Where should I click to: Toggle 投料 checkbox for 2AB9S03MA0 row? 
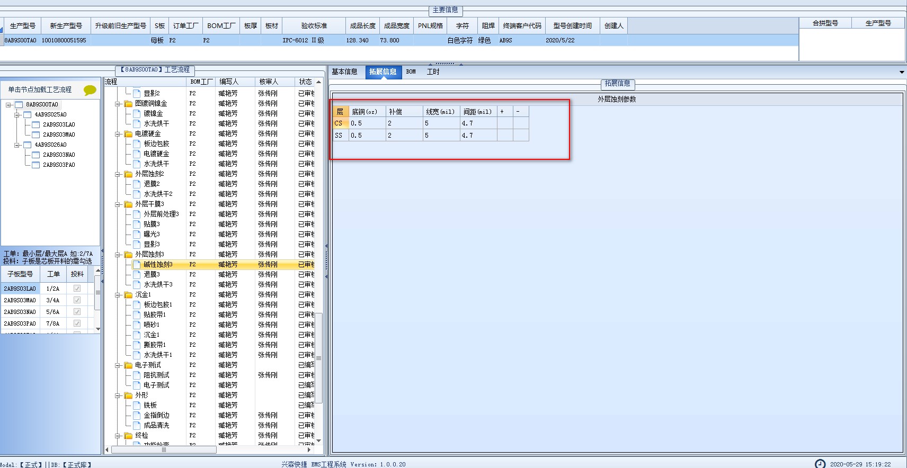pos(77,300)
